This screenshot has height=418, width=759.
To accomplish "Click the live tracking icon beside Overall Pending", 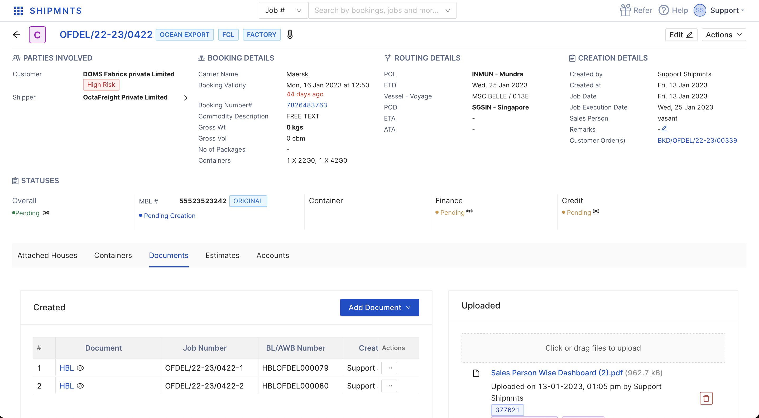I will point(46,213).
